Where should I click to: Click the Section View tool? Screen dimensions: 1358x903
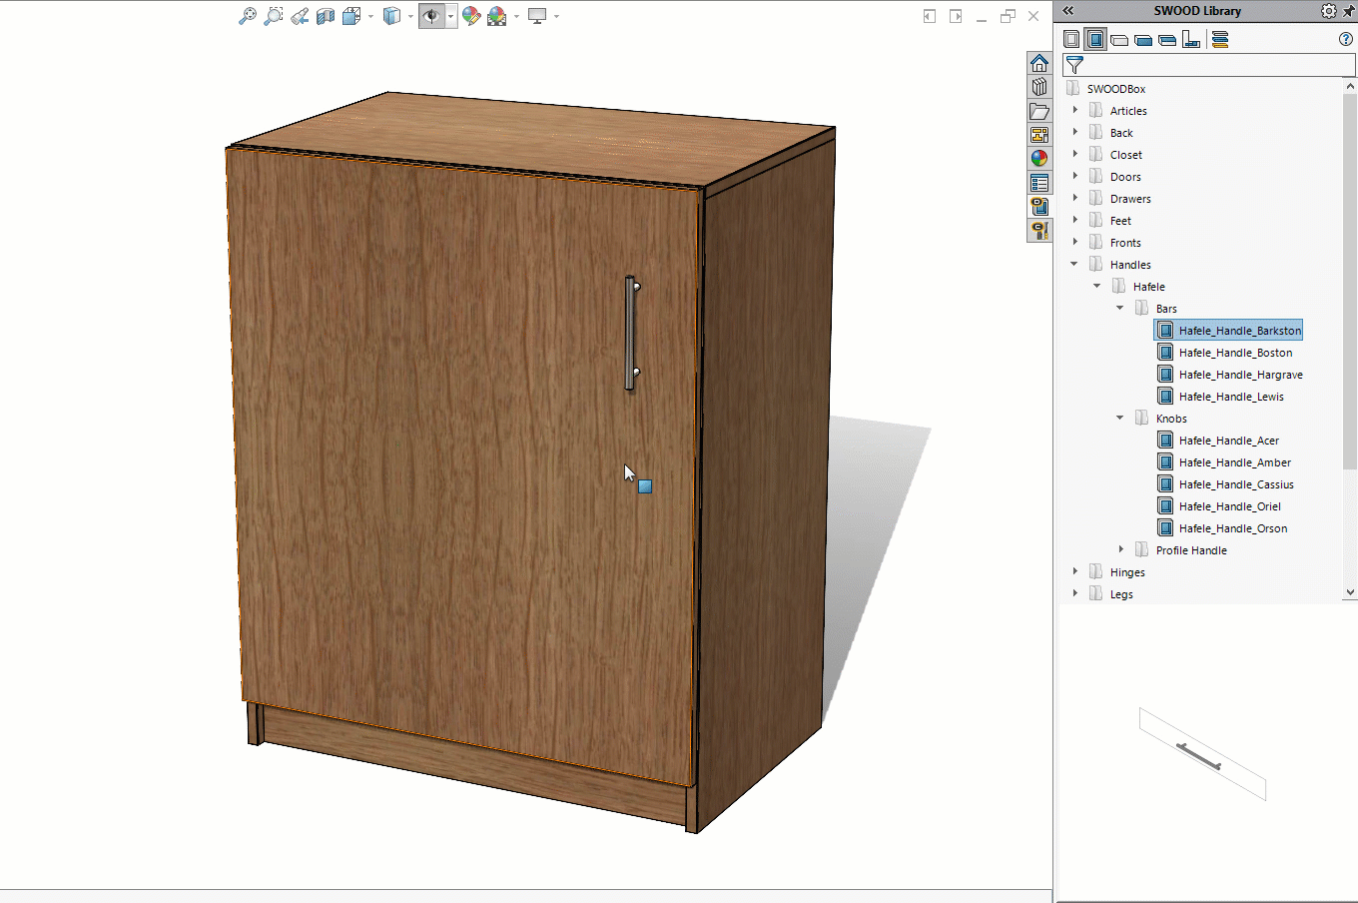(325, 16)
